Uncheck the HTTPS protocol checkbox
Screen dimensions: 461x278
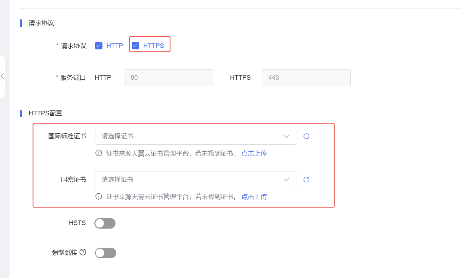coord(136,46)
